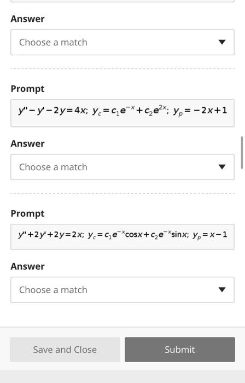Open the match dropdown below the y''+2y'+2y=2x prompt
Viewport: 245px width, 383px height.
coord(122,289)
